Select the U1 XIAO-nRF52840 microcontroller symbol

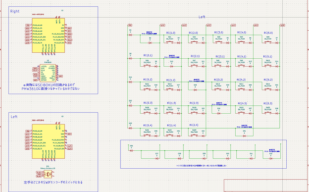[48, 35]
